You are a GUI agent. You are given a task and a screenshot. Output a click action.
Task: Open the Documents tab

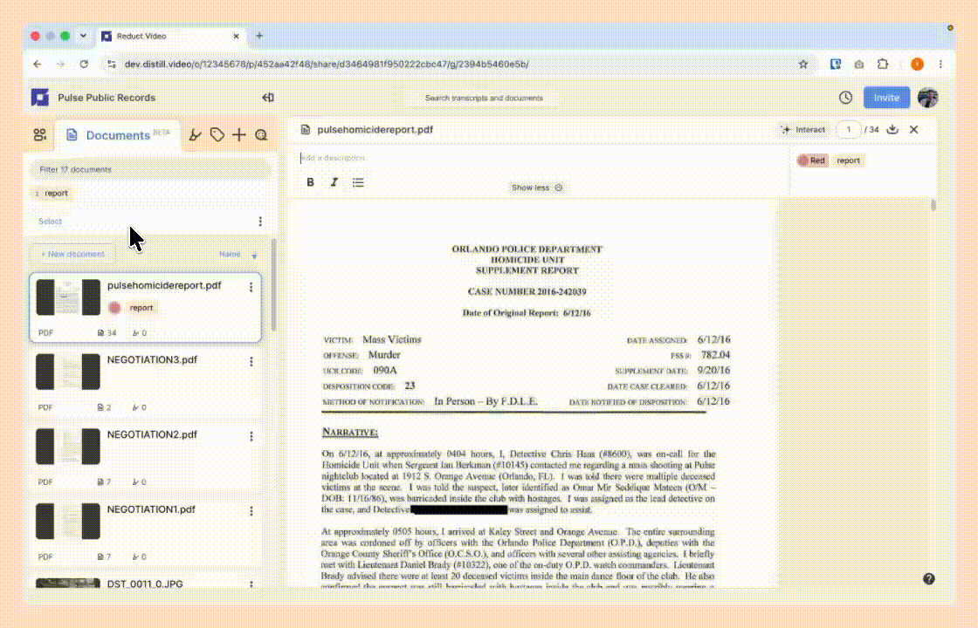[118, 134]
